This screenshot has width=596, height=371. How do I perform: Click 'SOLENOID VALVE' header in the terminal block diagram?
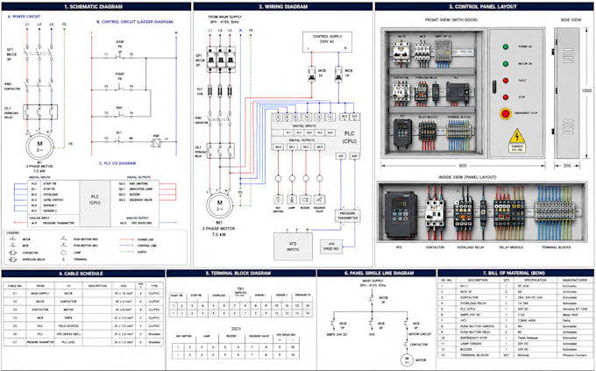(258, 337)
